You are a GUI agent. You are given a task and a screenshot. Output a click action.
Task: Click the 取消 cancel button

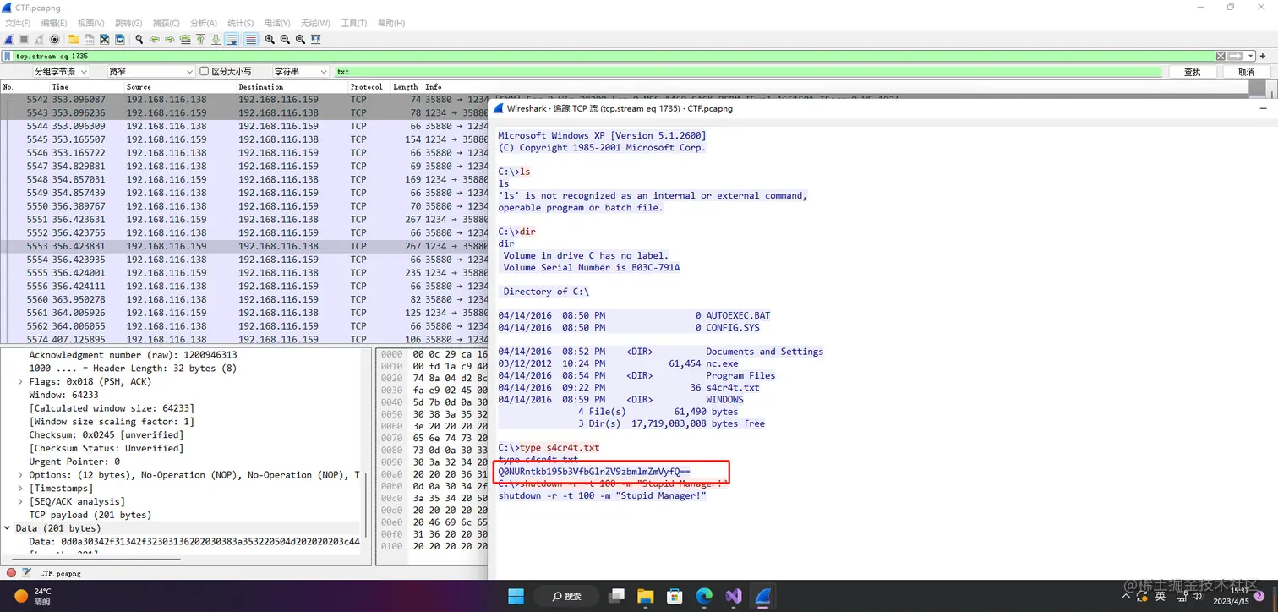tap(1246, 72)
